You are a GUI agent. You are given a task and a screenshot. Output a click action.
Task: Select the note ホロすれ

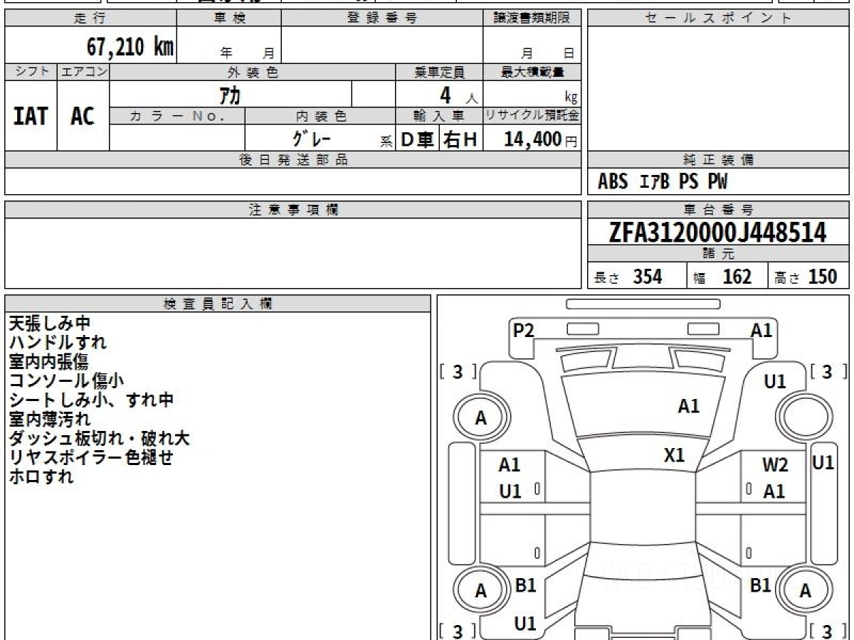point(41,477)
